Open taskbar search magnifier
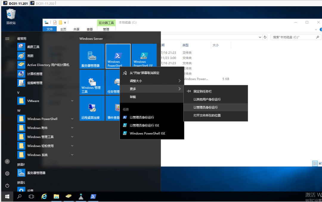This screenshot has width=322, height=202. [19, 197]
